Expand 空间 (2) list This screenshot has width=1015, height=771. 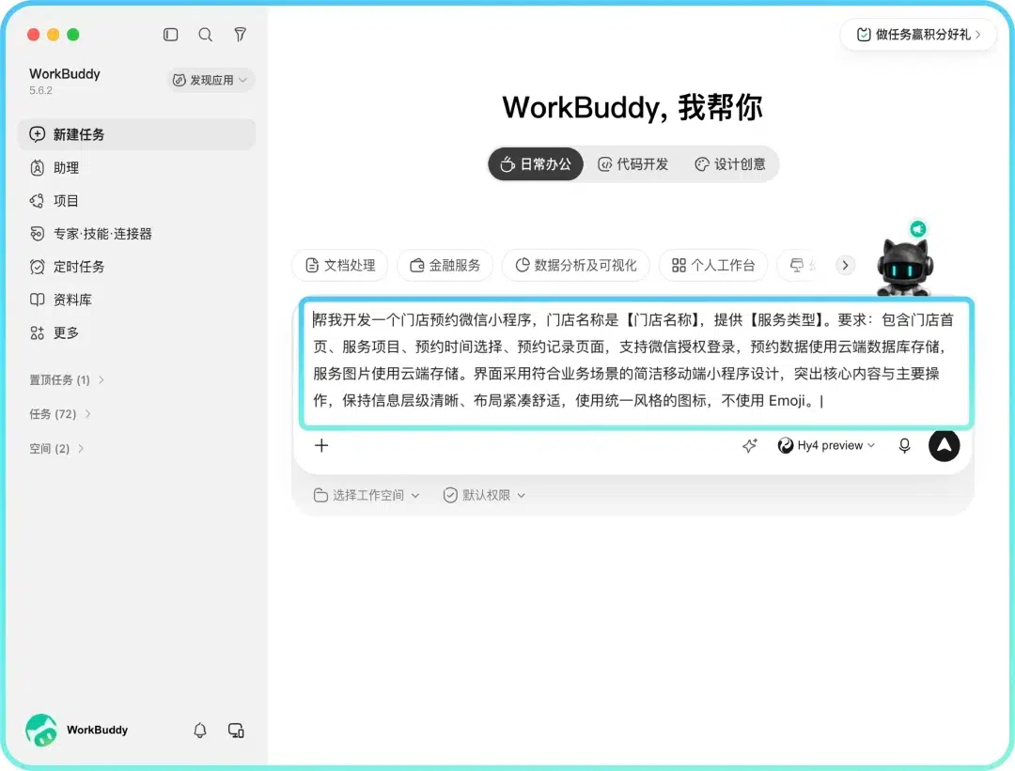tap(56, 448)
